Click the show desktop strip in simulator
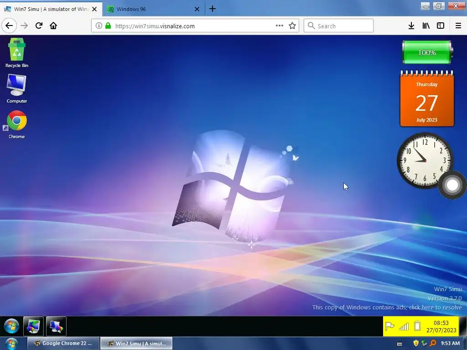This screenshot has width=467, height=350. tap(463, 326)
